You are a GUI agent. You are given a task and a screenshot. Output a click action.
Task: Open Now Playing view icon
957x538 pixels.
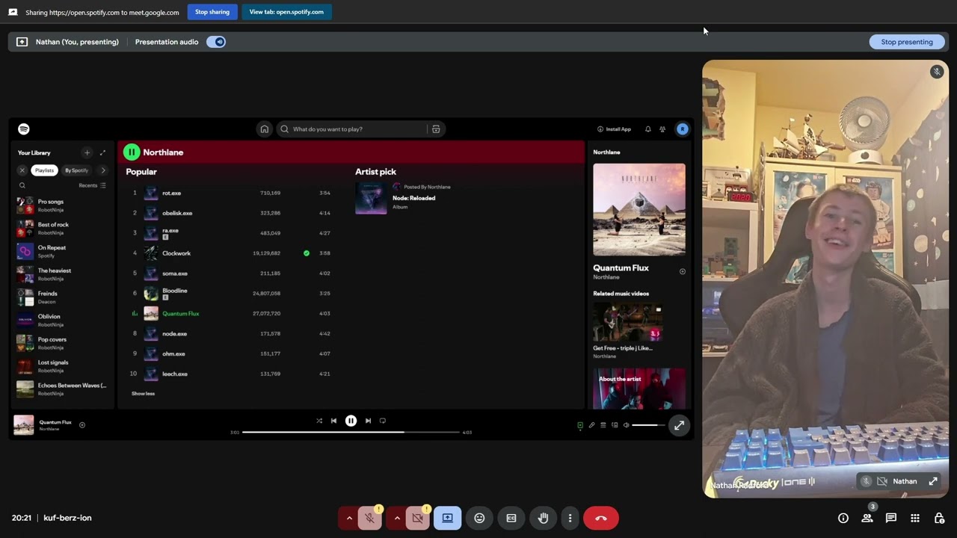click(x=580, y=425)
